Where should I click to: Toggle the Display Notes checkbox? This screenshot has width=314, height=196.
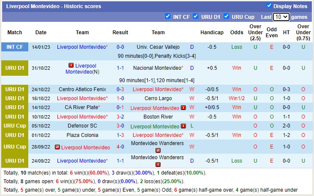tap(269, 6)
